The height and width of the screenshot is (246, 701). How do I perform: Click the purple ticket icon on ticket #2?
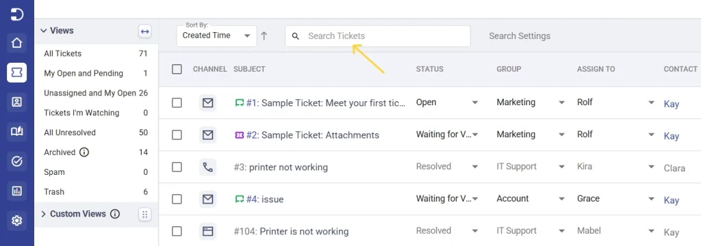pyautogui.click(x=239, y=135)
